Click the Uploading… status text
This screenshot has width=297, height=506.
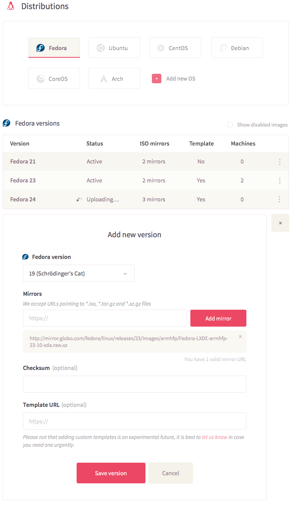tap(103, 199)
